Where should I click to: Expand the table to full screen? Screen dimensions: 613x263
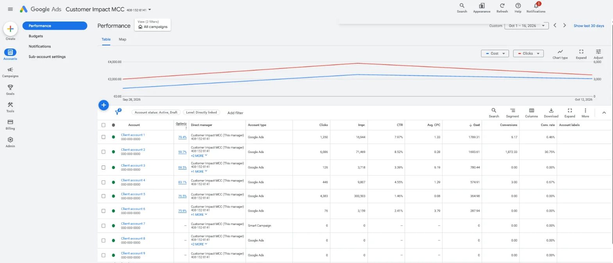coord(570,113)
